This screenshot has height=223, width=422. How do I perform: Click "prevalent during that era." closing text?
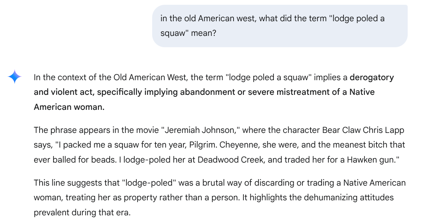coord(82,212)
